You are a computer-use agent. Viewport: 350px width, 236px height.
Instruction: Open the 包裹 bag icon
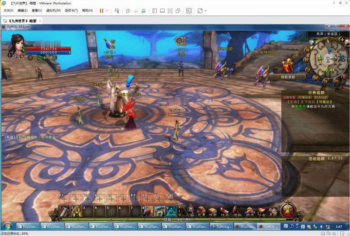point(201,211)
